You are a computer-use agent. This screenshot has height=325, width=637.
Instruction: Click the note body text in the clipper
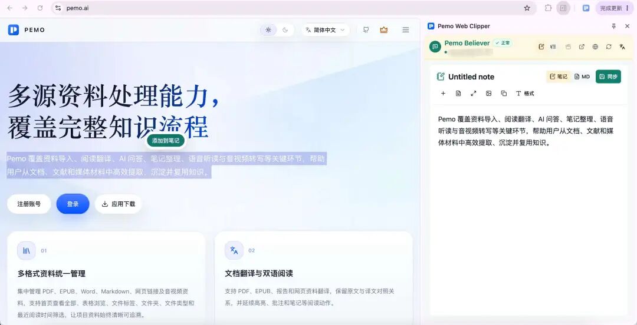point(526,131)
